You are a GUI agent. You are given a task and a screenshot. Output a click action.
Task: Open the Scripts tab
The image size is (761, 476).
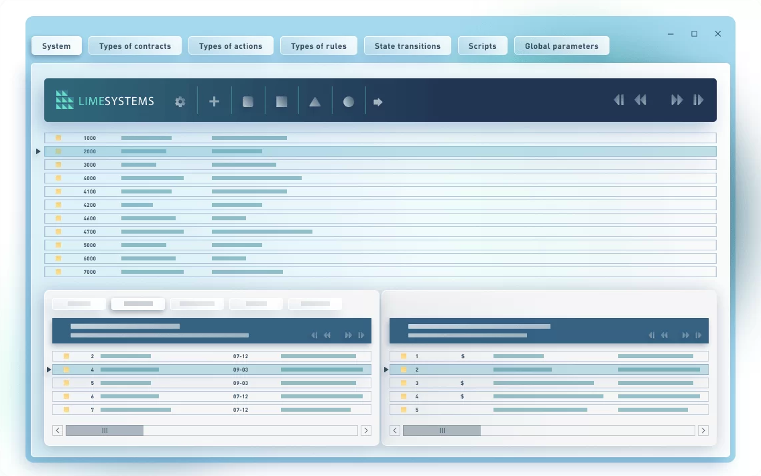pyautogui.click(x=483, y=46)
